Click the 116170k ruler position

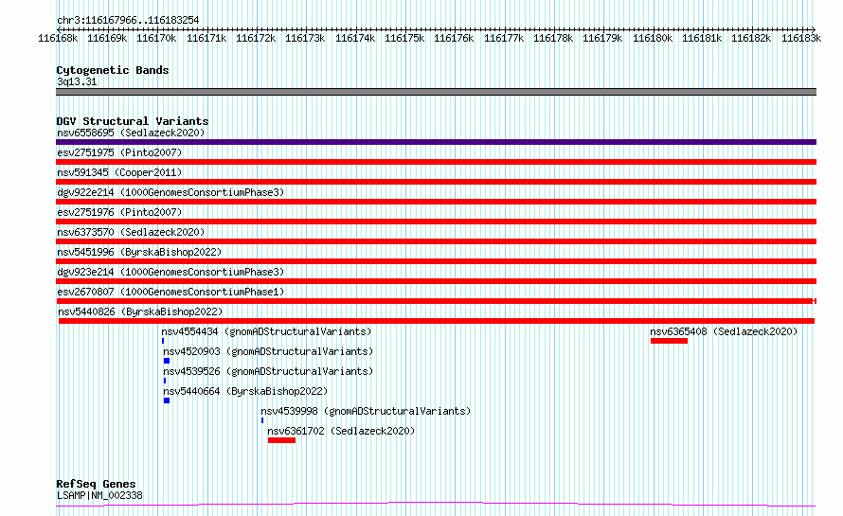coord(156,38)
